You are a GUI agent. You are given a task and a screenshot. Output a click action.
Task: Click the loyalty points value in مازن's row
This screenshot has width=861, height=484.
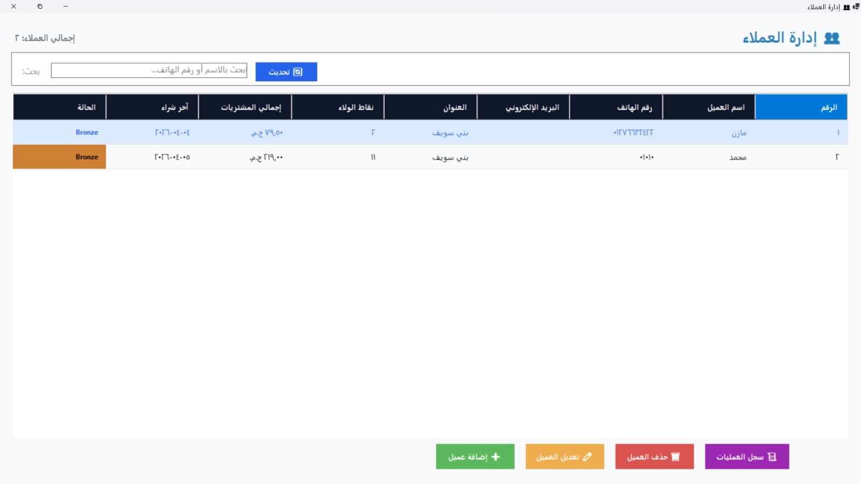373,133
